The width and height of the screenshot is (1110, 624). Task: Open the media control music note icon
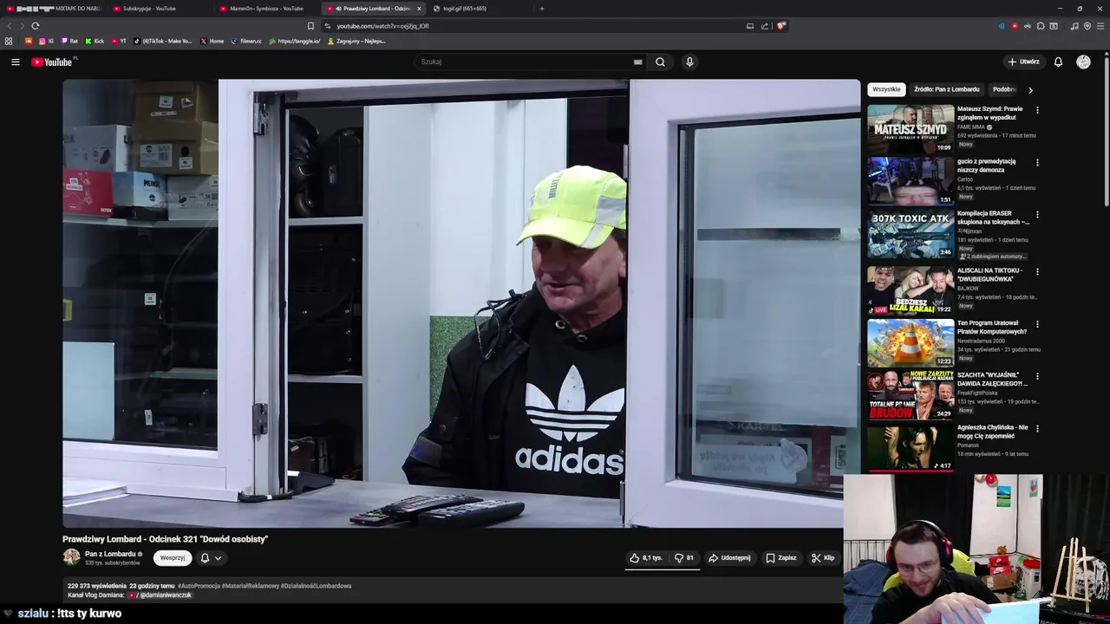click(x=1074, y=26)
